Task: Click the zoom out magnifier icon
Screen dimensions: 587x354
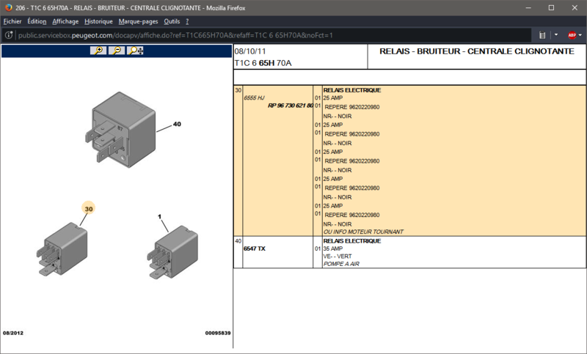Action: 117,51
